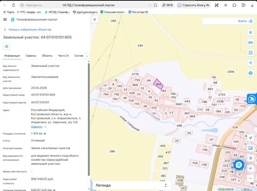Viewport: 257px width, 191px height.
Task: Open the Росэлторг.ID bookmark
Action: point(138,12)
